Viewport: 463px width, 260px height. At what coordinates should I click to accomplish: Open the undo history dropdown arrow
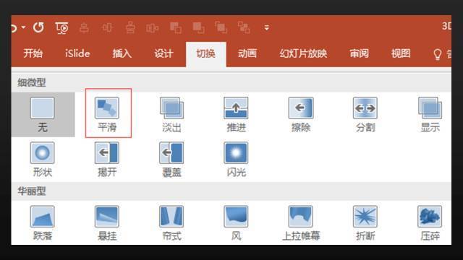click(23, 27)
